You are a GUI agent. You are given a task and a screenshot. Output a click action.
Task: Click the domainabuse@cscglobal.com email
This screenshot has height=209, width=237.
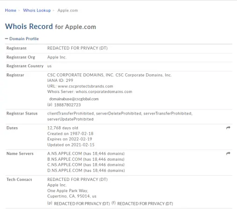pyautogui.click(x=74, y=99)
